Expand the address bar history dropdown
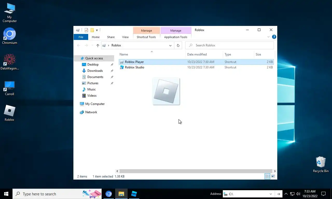Screen dimensions: 332x199 (x=170, y=45)
